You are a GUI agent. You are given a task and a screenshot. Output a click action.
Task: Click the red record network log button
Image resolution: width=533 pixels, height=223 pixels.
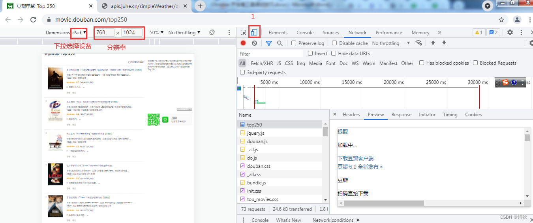(243, 43)
